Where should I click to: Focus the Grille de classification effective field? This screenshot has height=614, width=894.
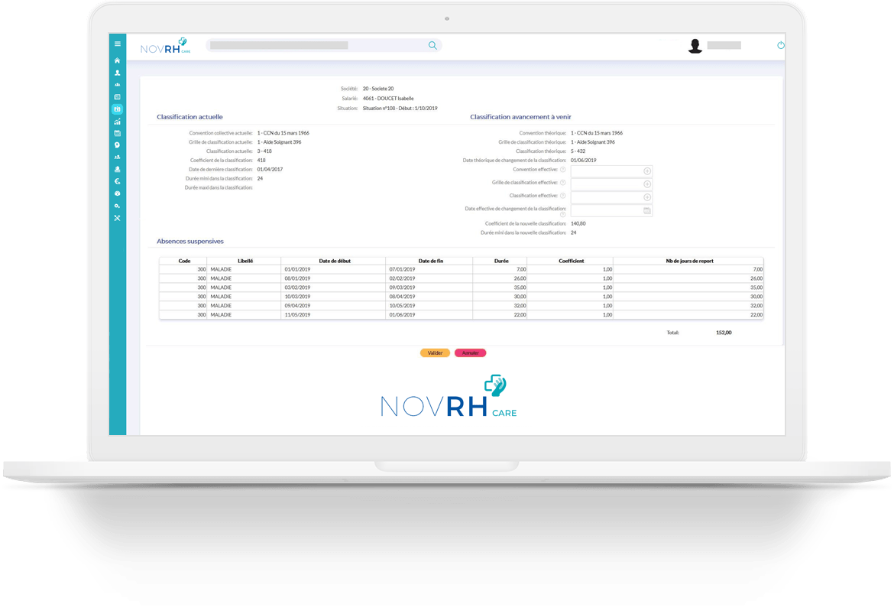(x=611, y=184)
